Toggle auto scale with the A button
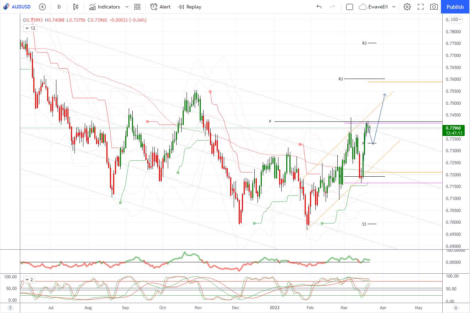This screenshot has height=313, width=470. coord(456,307)
